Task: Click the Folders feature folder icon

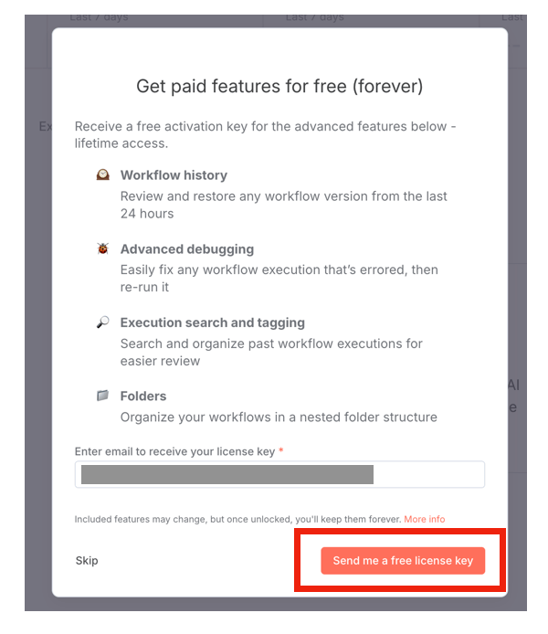Action: pos(103,396)
